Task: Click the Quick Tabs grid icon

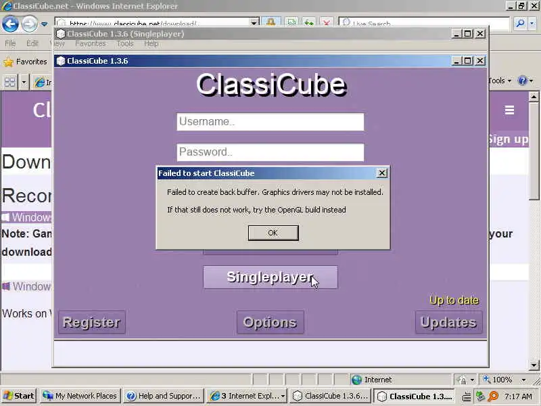Action: pos(10,82)
